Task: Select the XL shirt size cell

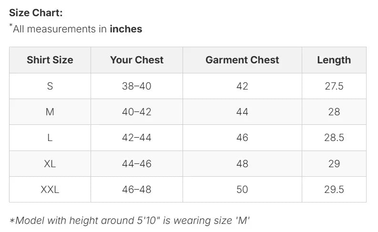Action: pos(50,163)
